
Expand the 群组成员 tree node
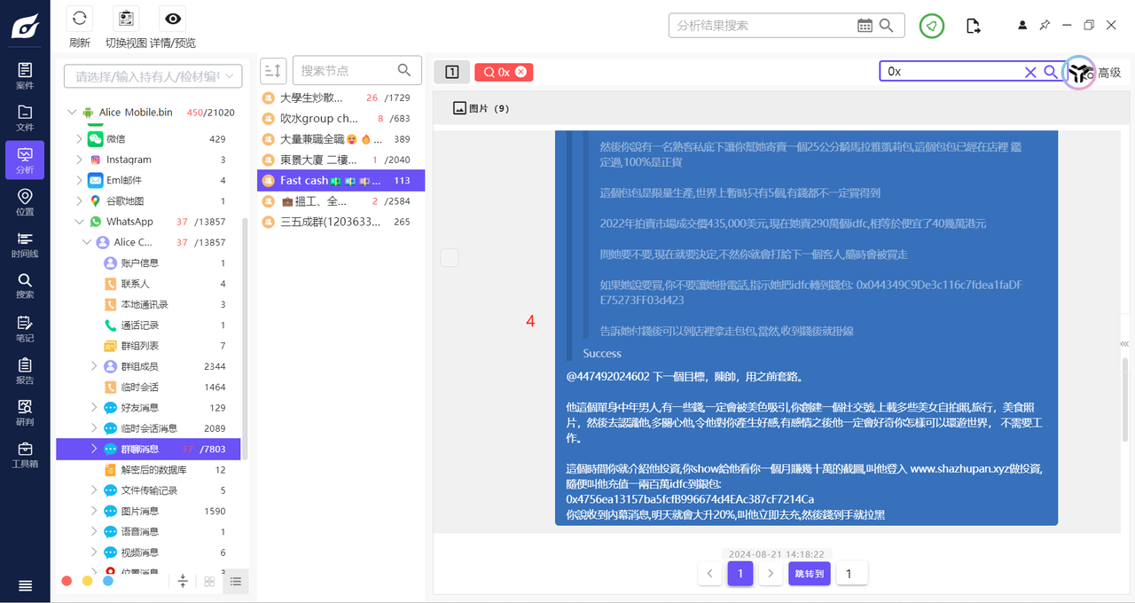[95, 366]
